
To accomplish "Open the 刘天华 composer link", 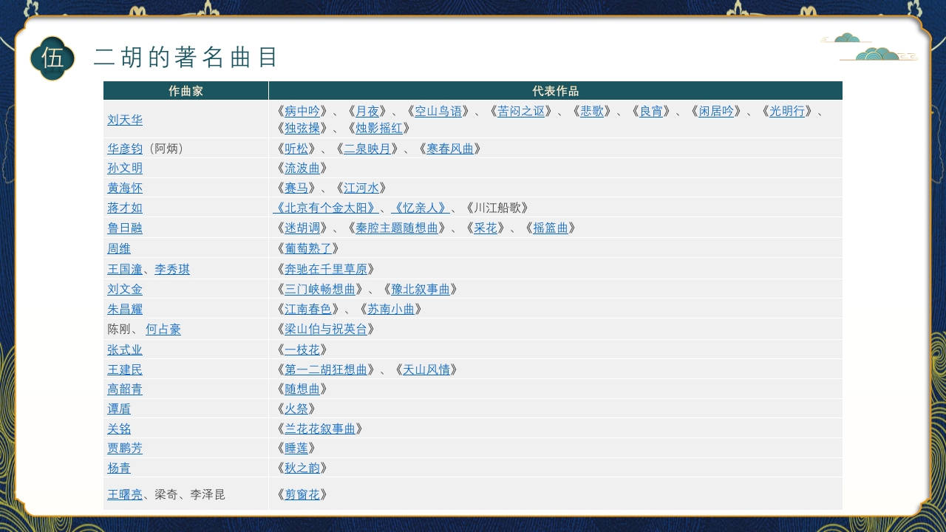I will tap(125, 120).
